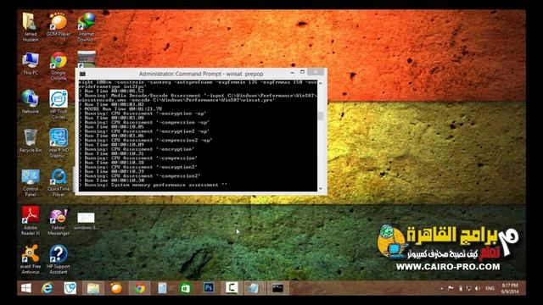Launch Yahoo! Messenger from the desktop
Image resolution: width=543 pixels, height=305 pixels.
[59, 222]
